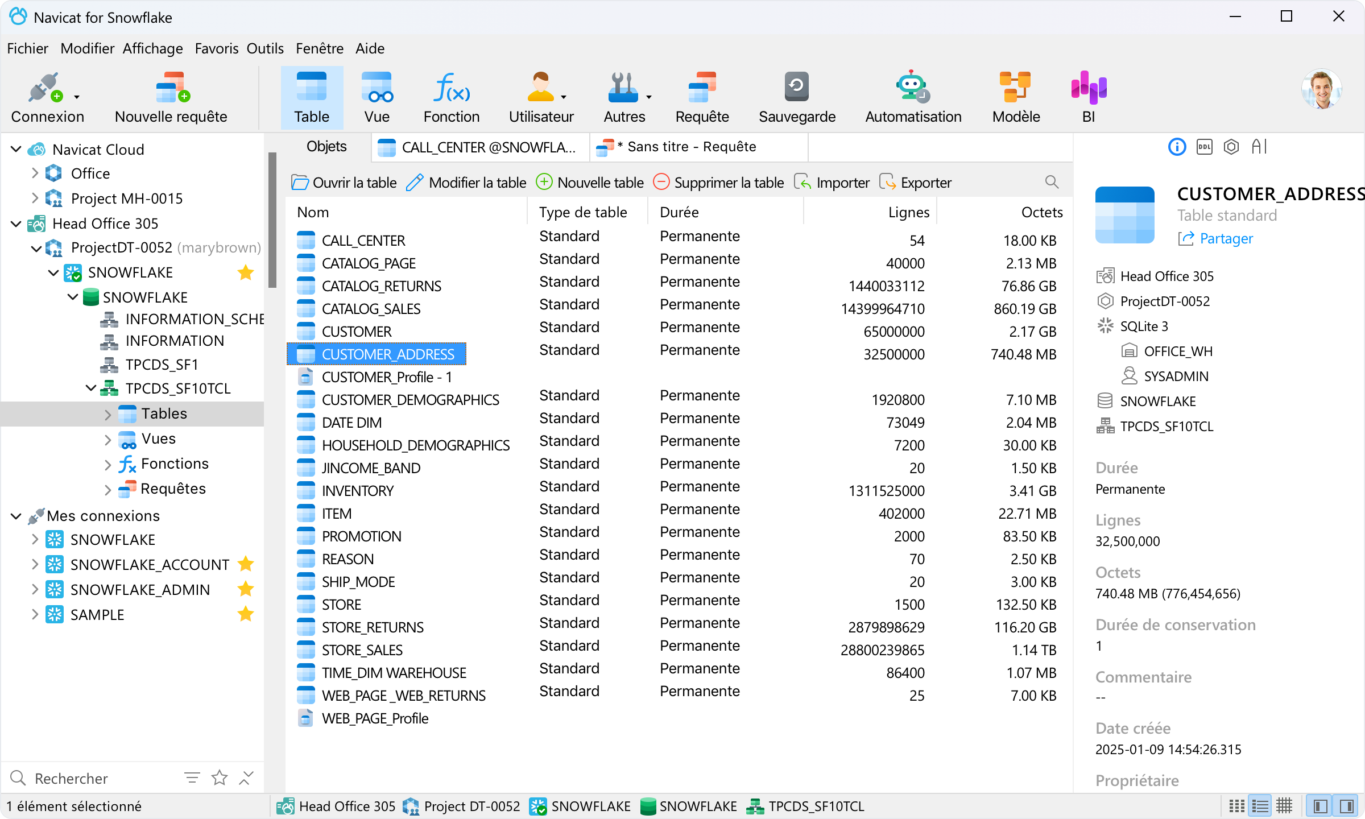Click Ouvrir la table button
The width and height of the screenshot is (1365, 819).
(344, 183)
